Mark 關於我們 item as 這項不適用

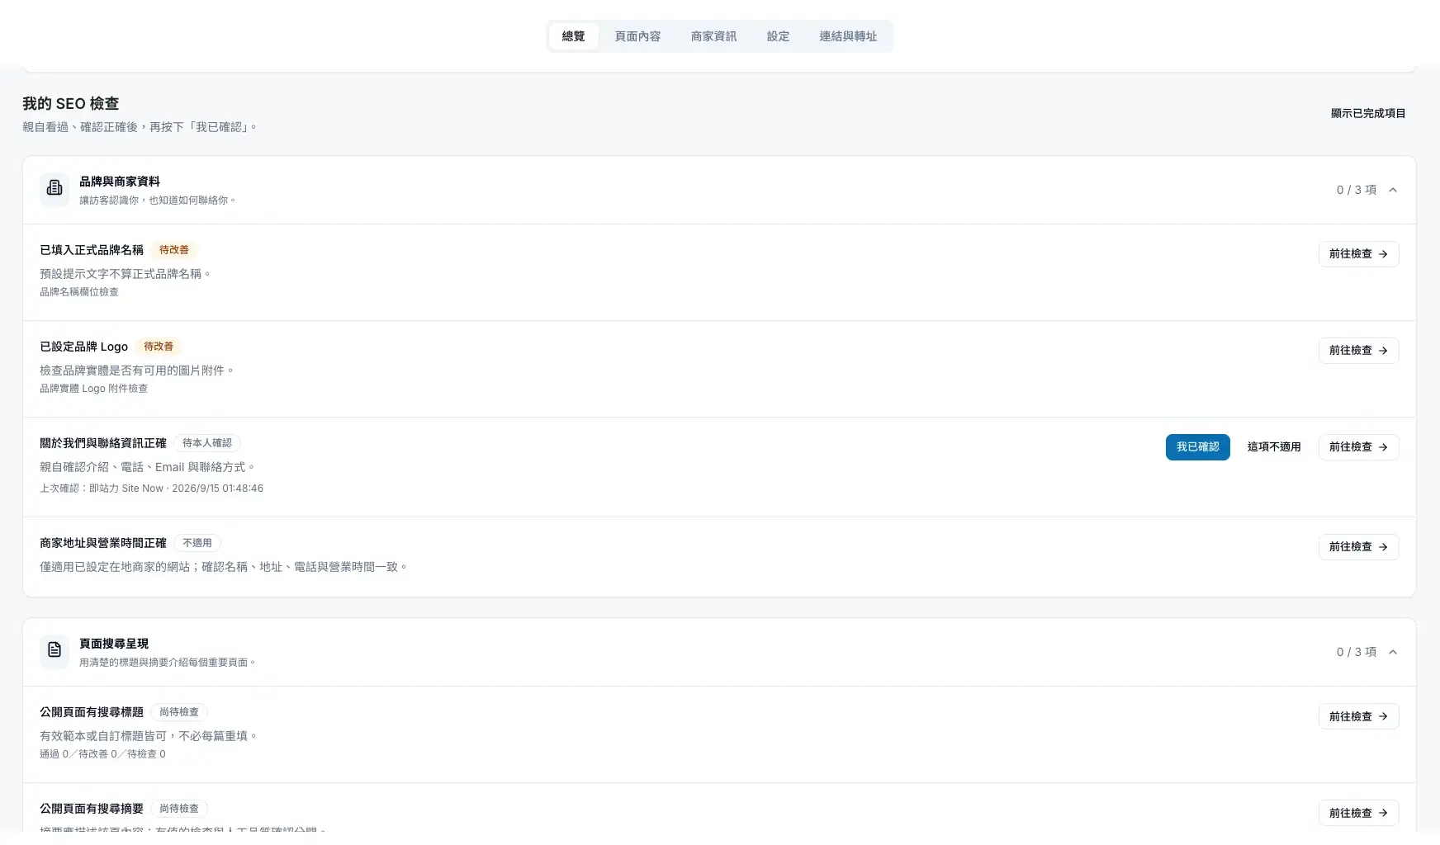1274,447
